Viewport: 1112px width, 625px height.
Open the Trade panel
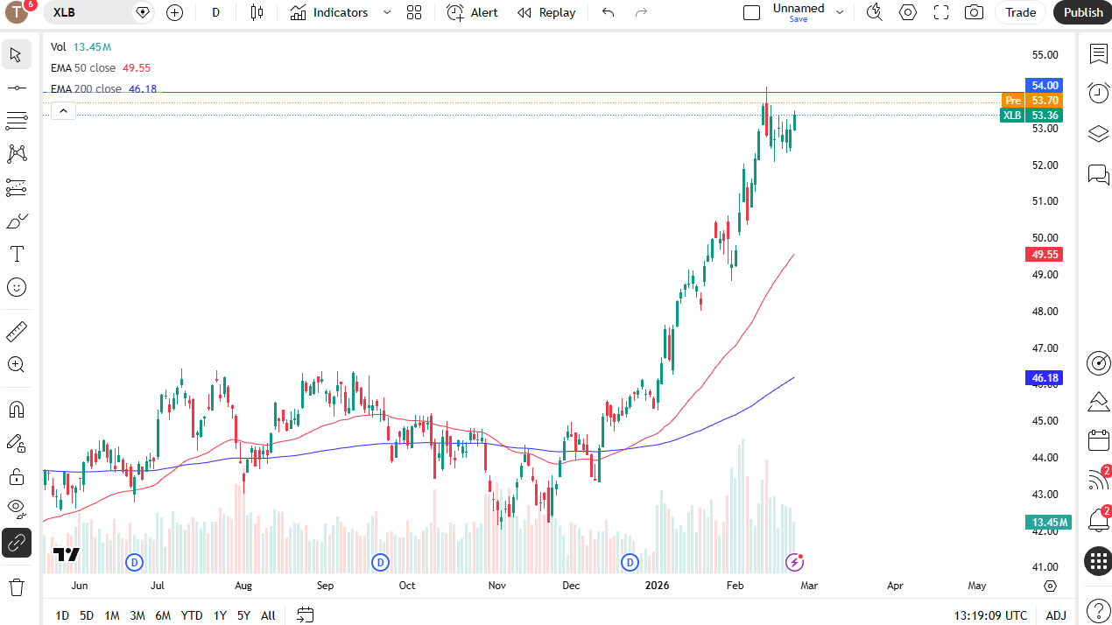point(1021,12)
